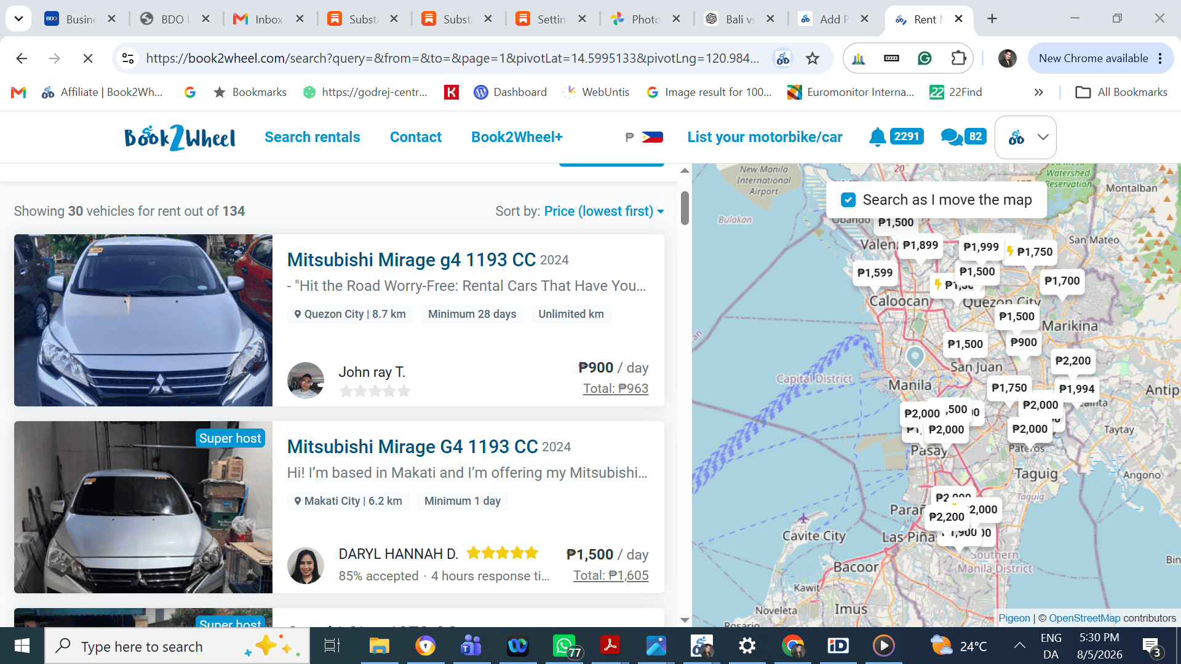Open the Sort by Price dropdown
Image resolution: width=1181 pixels, height=664 pixels.
604,211
